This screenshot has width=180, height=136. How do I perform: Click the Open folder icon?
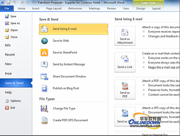tap(7, 30)
